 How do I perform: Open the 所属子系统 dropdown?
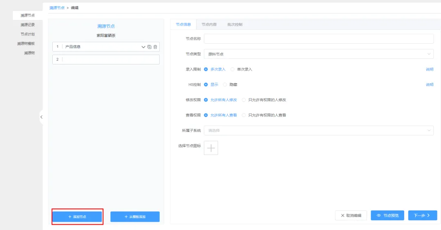pos(318,130)
